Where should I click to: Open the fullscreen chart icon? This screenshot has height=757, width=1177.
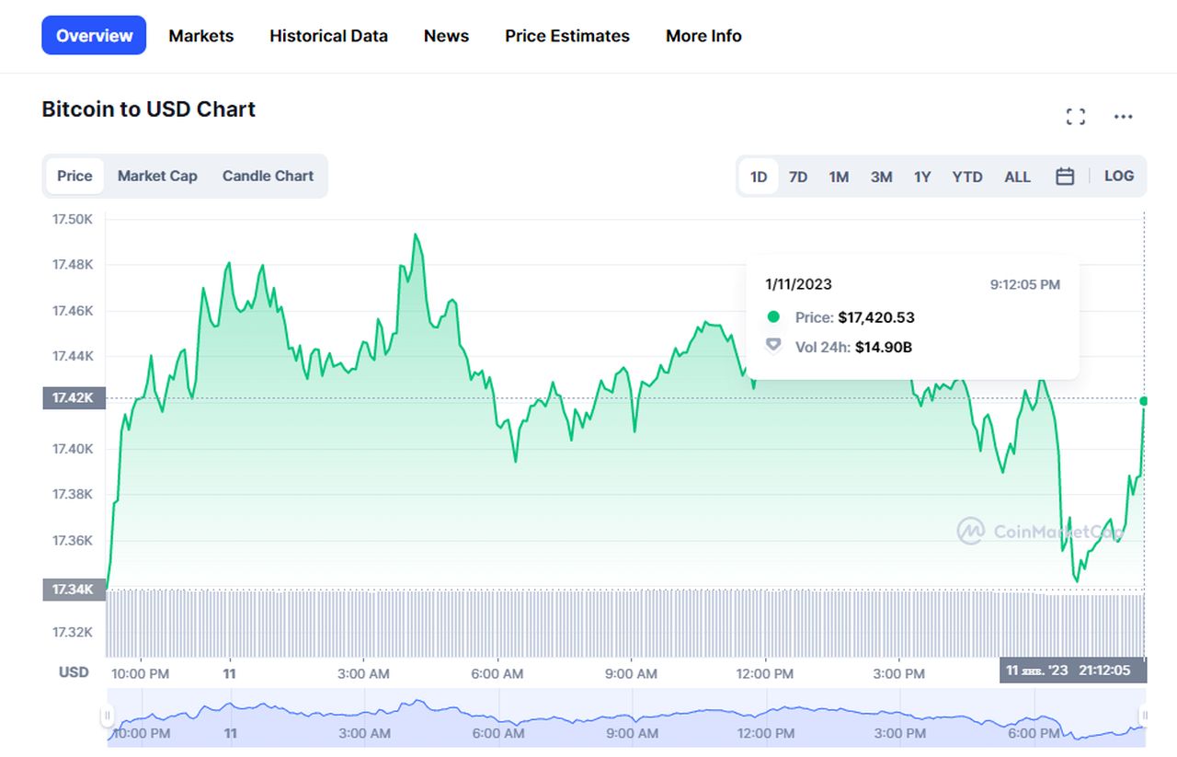point(1075,117)
